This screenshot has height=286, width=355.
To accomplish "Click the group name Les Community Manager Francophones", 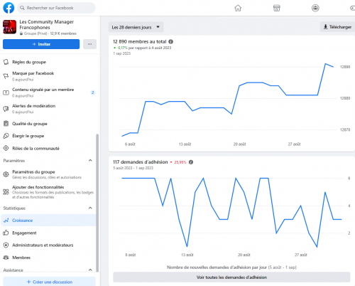I will coord(47,24).
